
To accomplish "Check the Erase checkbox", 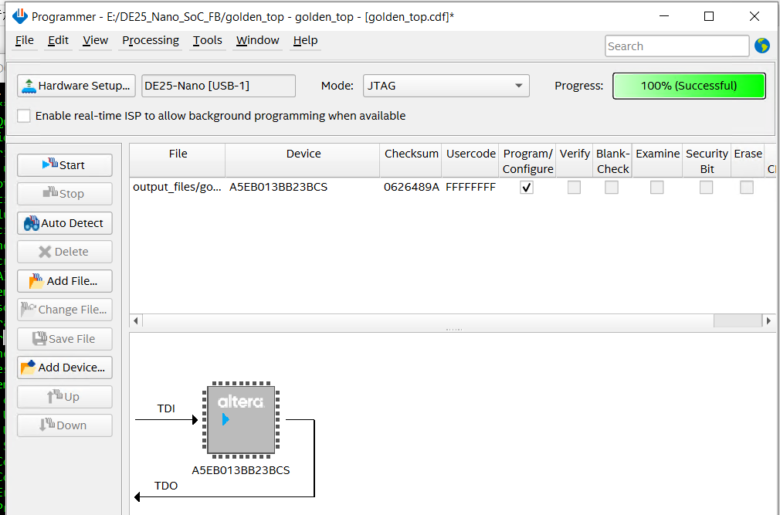I will click(747, 188).
